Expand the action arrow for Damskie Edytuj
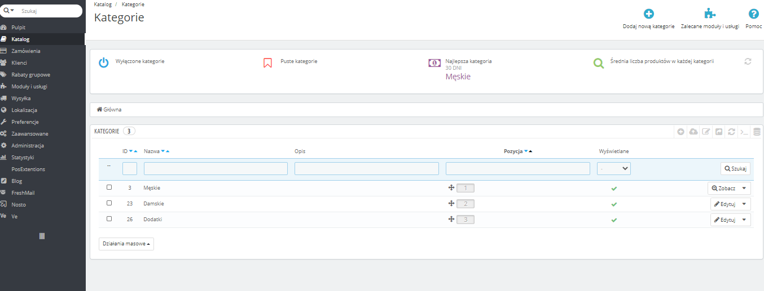This screenshot has width=764, height=291. click(x=745, y=204)
